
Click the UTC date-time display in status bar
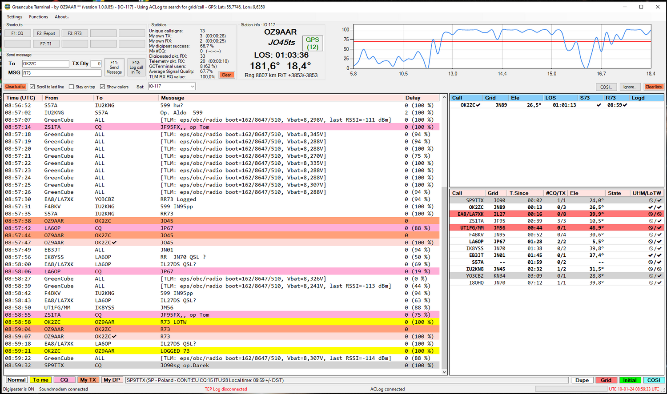634,389
